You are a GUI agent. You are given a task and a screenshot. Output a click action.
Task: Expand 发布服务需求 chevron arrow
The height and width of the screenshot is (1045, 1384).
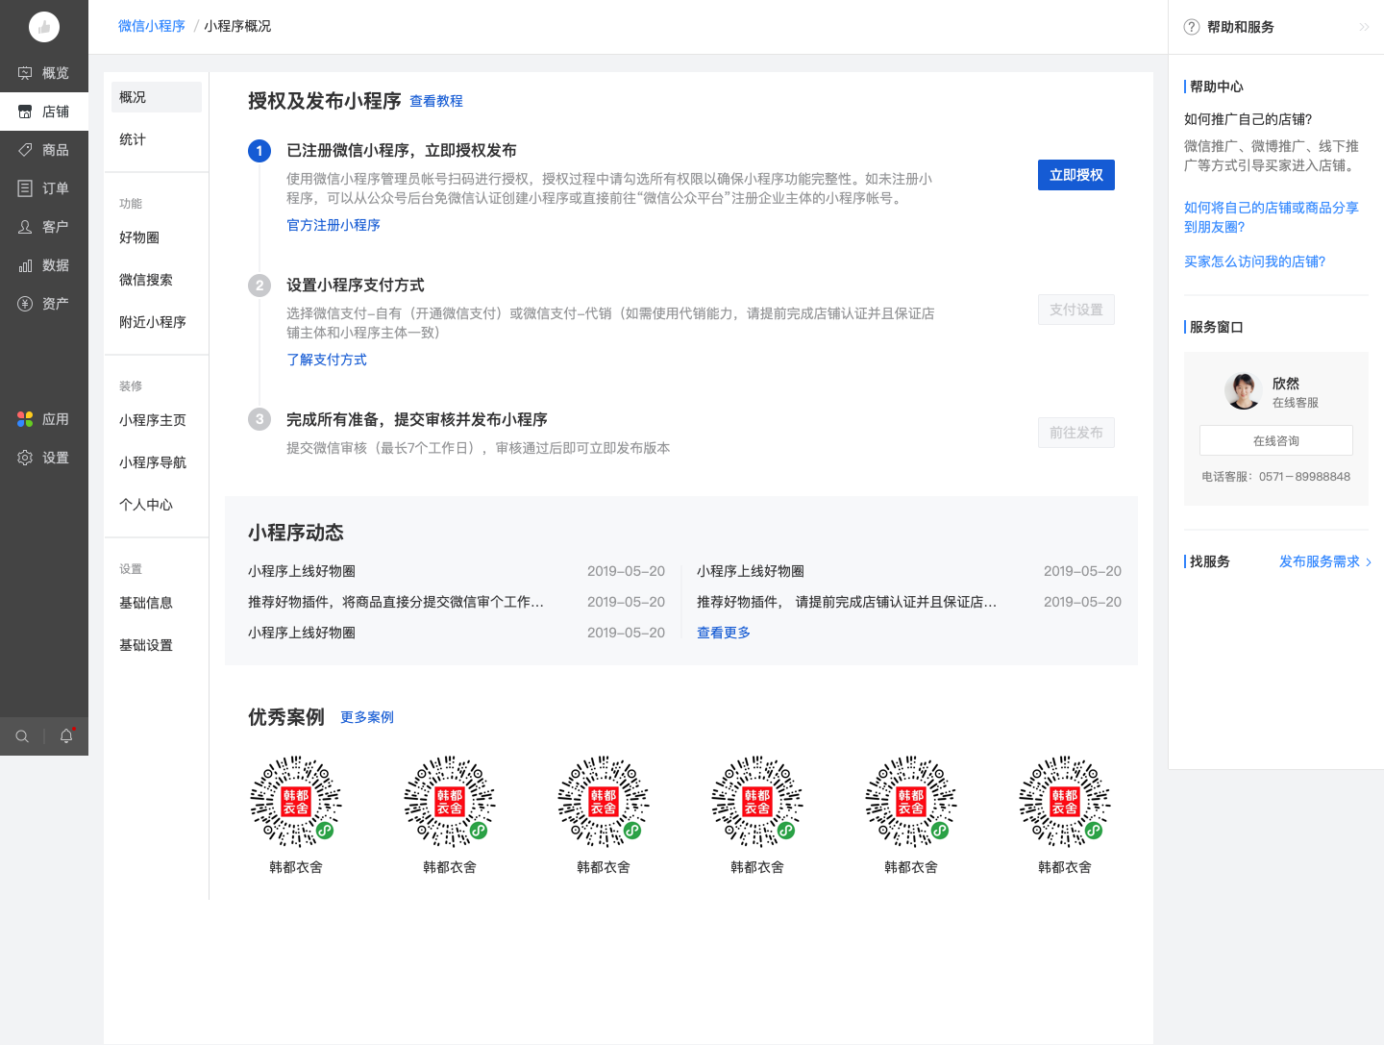(1369, 562)
